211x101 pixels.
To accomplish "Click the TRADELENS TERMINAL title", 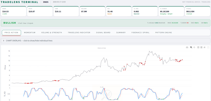I will [19, 2].
